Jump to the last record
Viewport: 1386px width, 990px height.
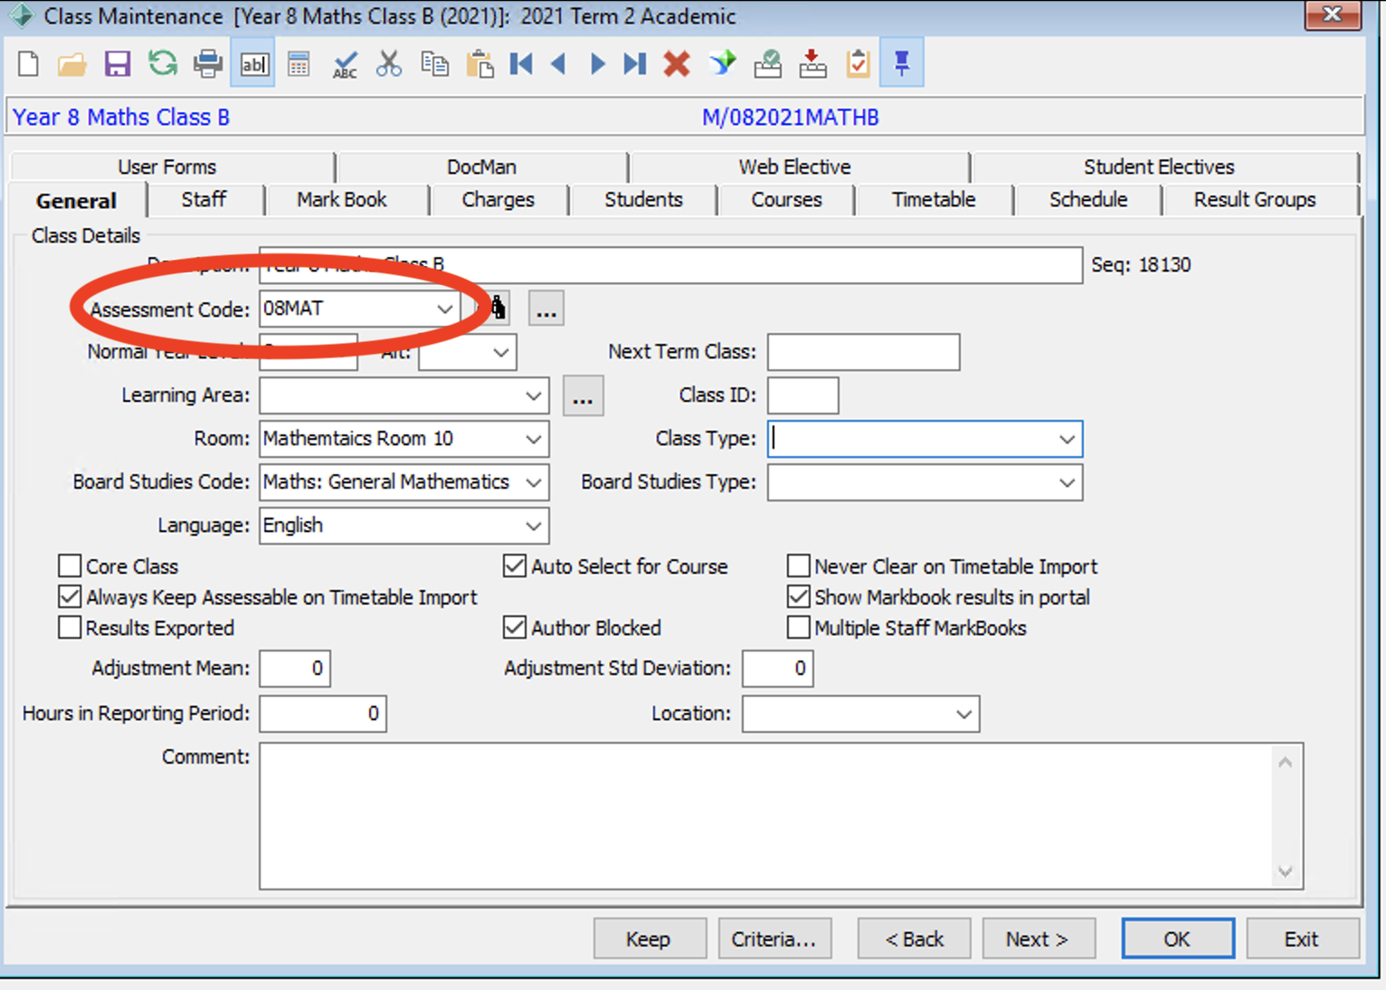point(635,63)
